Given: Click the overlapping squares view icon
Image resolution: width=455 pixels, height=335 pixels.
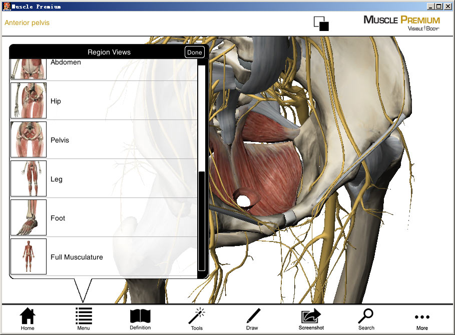Looking at the screenshot, I should [321, 23].
